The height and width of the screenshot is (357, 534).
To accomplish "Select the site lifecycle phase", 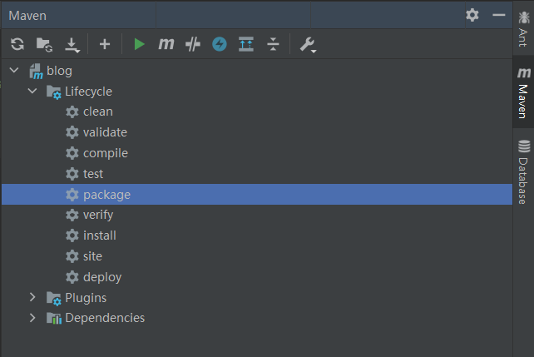I will click(92, 256).
